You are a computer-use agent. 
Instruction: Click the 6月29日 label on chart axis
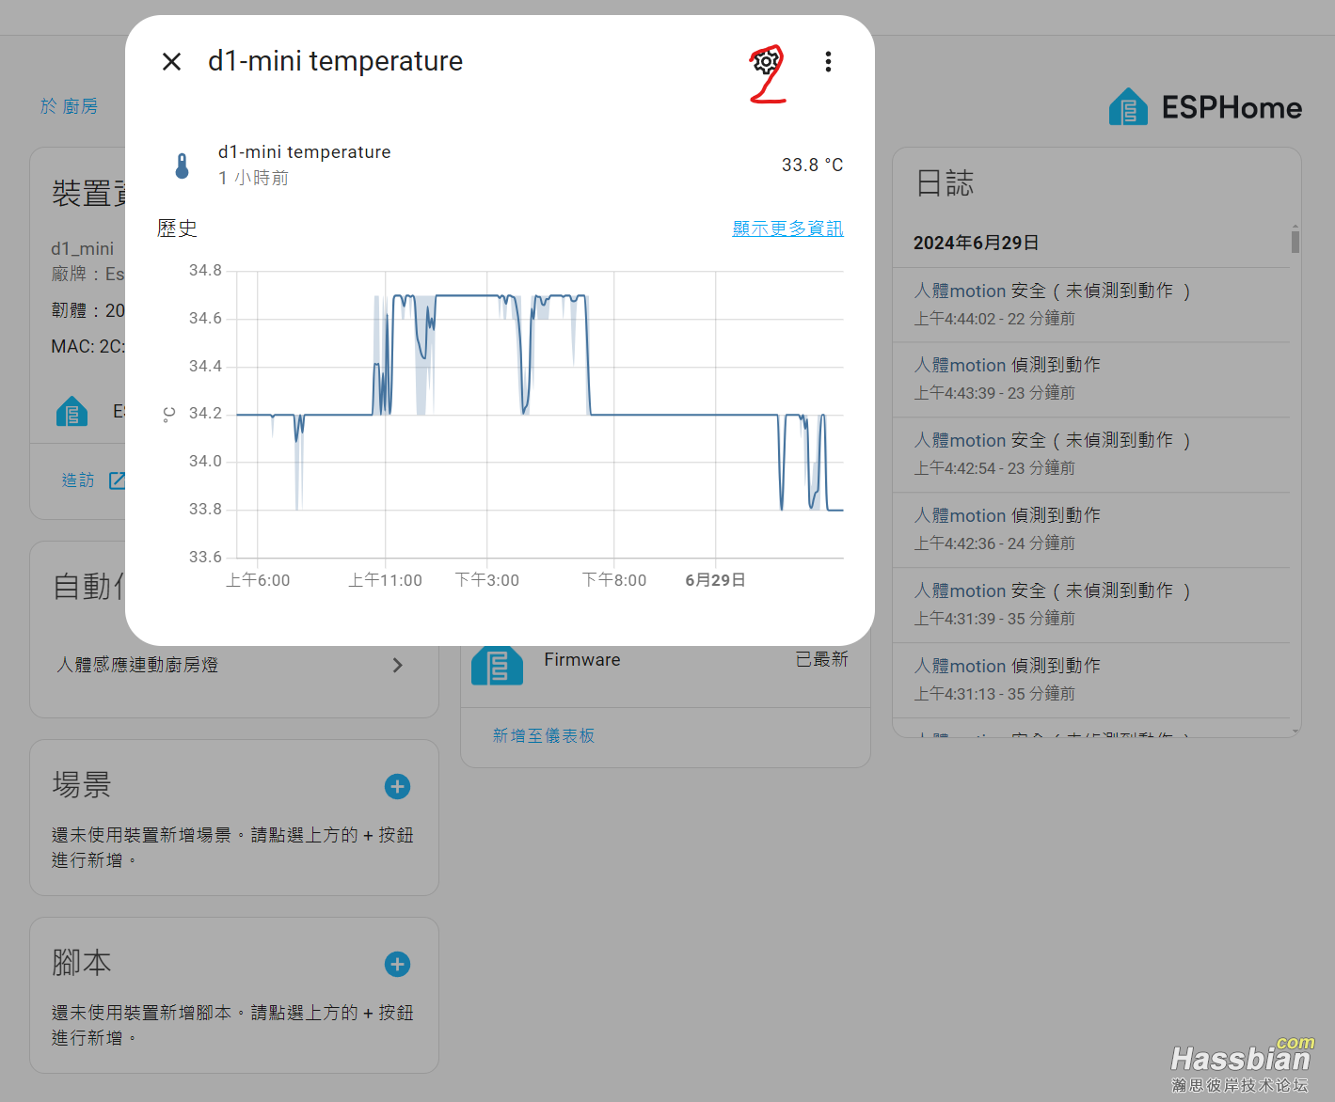[715, 580]
